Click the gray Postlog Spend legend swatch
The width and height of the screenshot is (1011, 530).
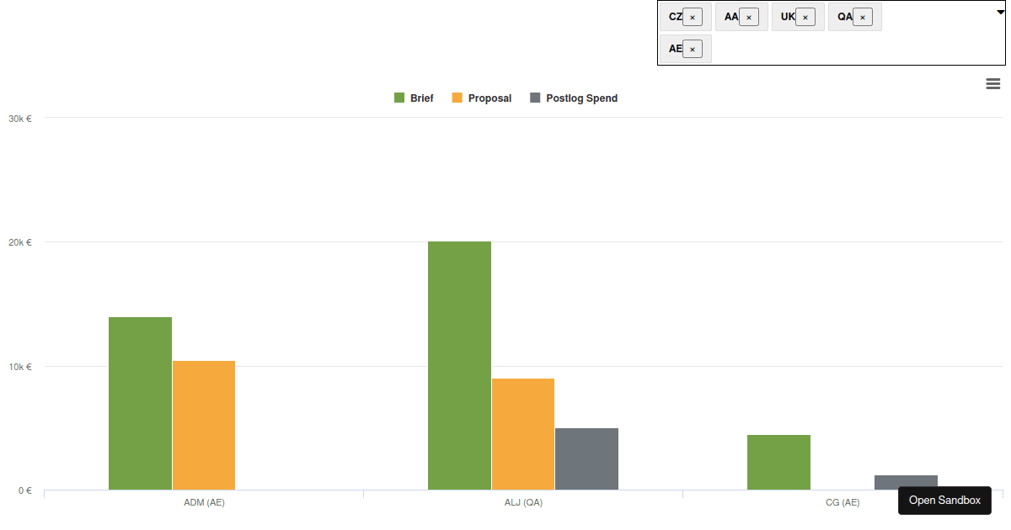coord(535,98)
